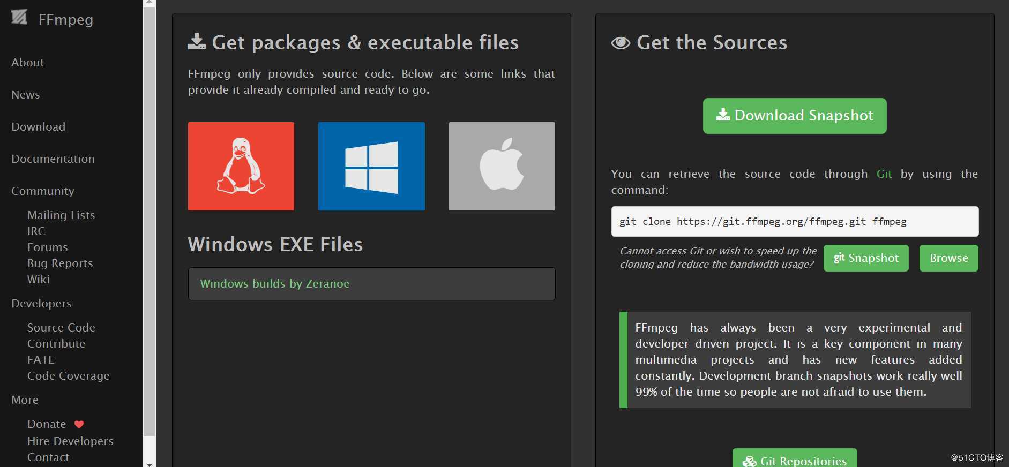This screenshot has width=1009, height=467.
Task: Select the Apple macOS packages tile
Action: pyautogui.click(x=502, y=166)
